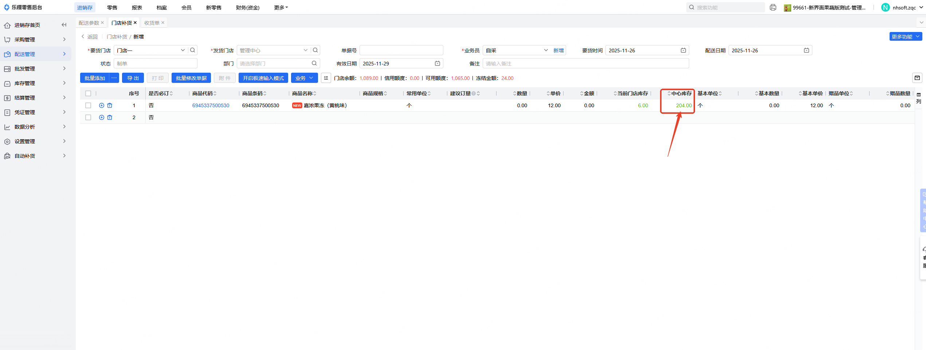
Task: Open the calendar for 配送日期
Action: [807, 50]
